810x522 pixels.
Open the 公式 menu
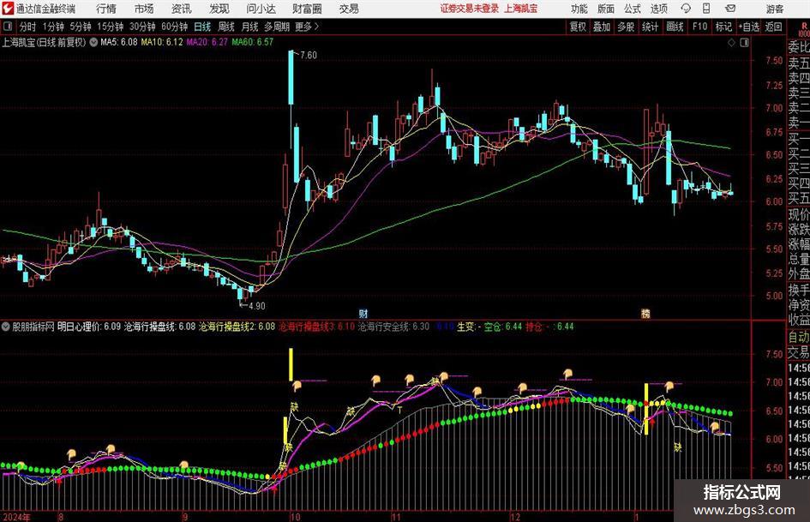click(633, 9)
